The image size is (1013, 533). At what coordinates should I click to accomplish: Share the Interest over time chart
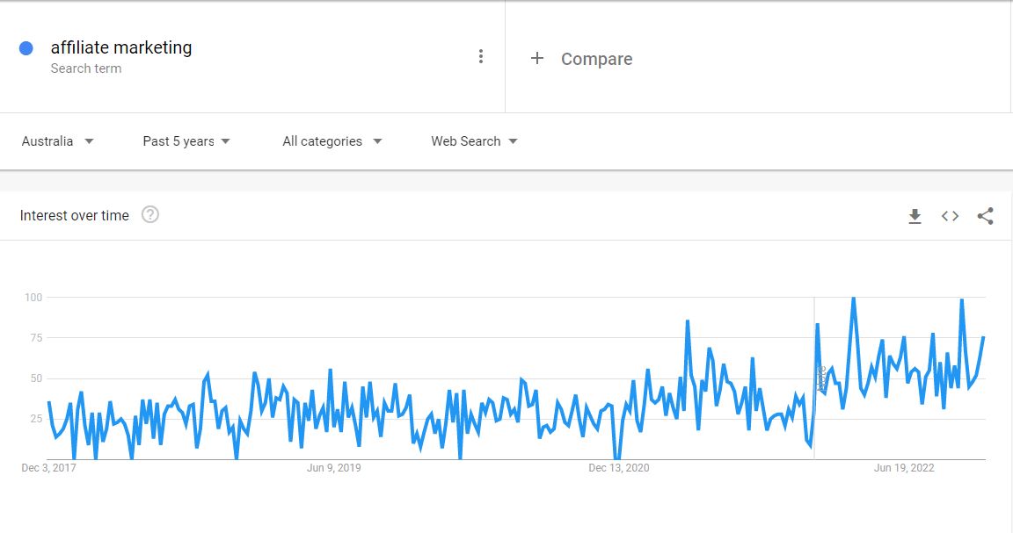pyautogui.click(x=985, y=215)
